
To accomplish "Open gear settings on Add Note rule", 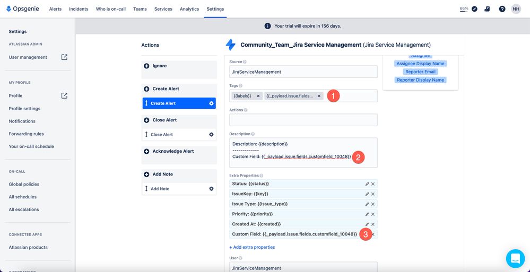I will point(211,189).
